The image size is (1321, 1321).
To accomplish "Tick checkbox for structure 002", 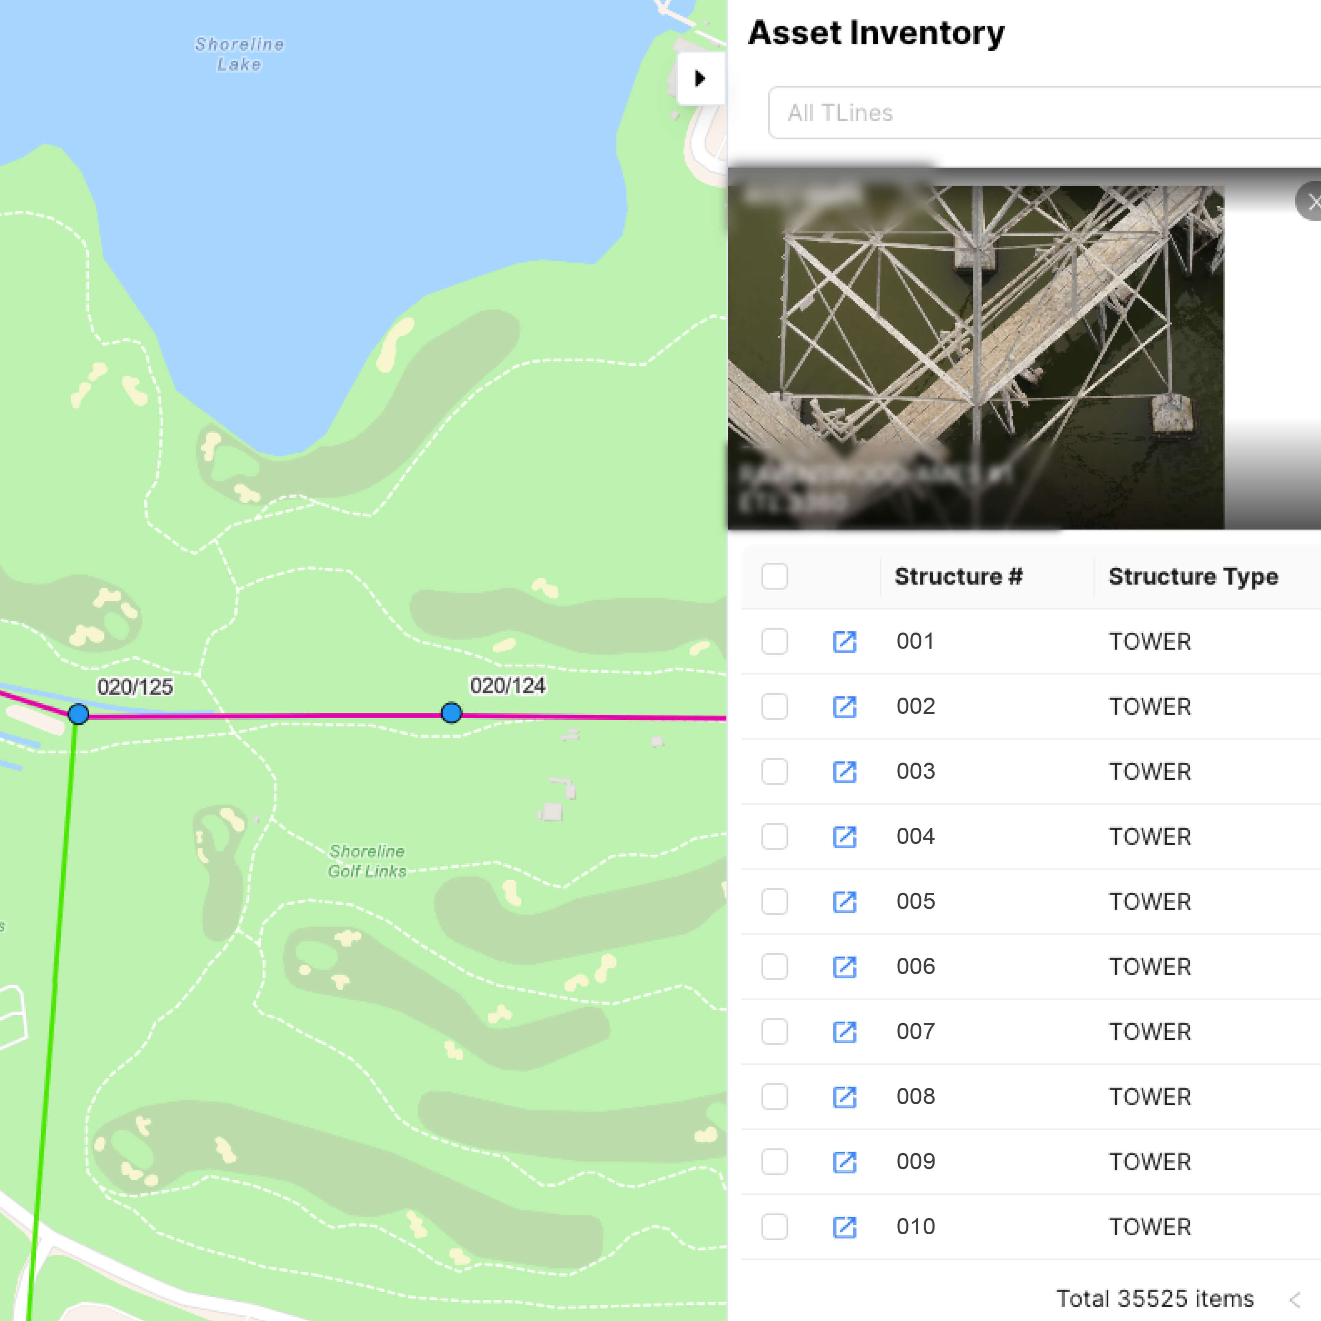I will coord(775,706).
